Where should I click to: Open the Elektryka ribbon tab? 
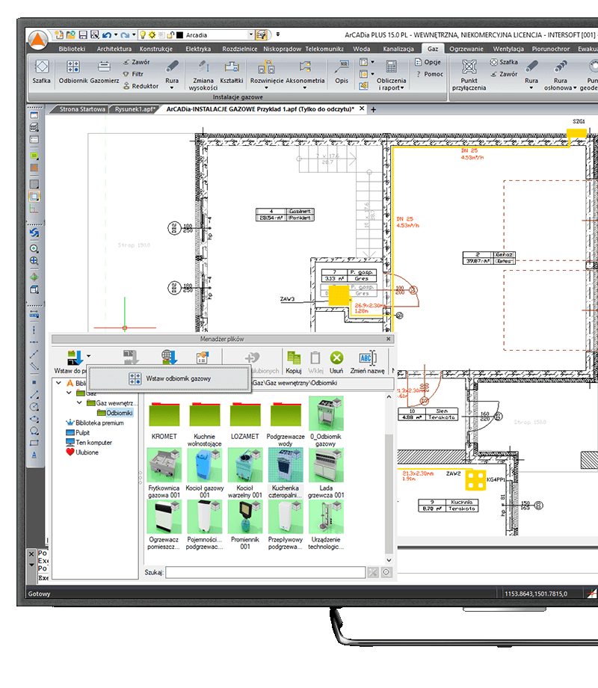pos(198,49)
